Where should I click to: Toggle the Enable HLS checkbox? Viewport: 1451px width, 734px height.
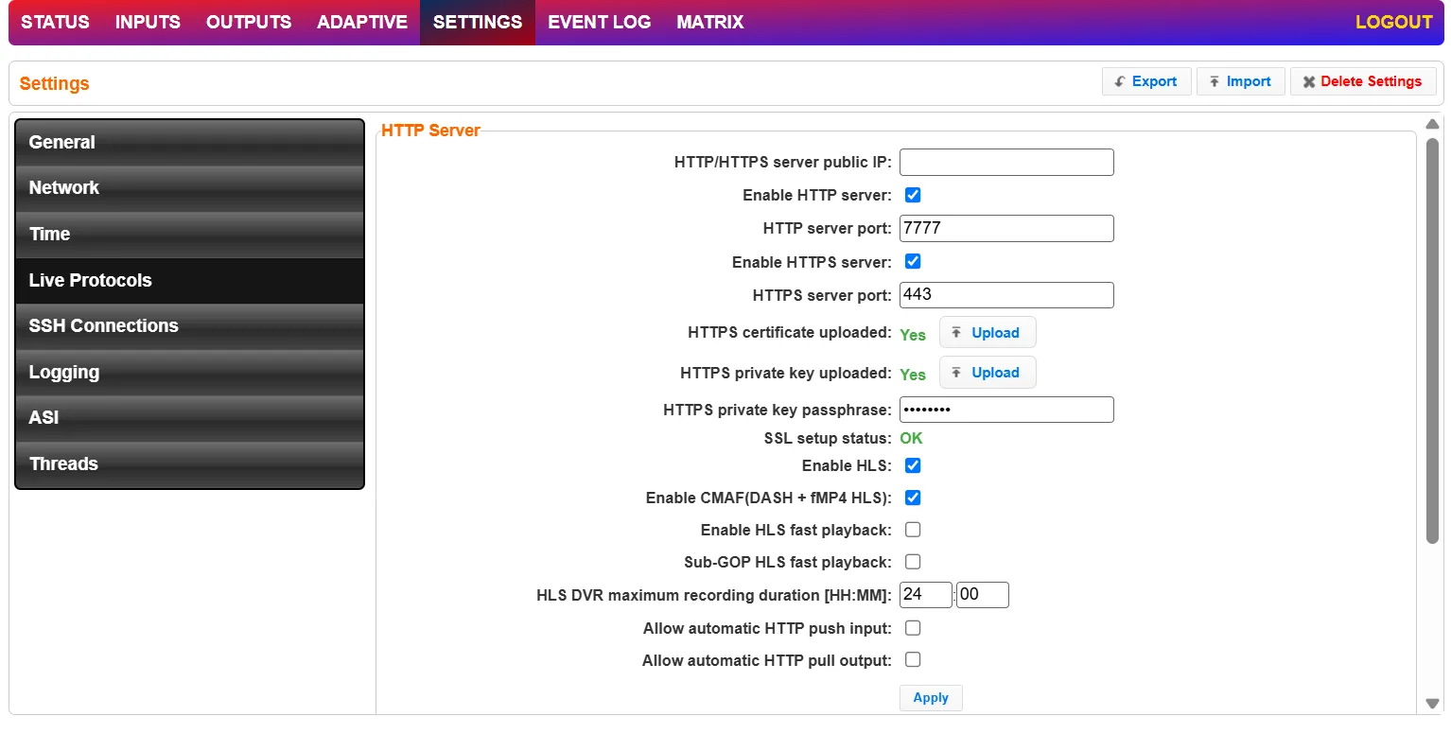click(x=913, y=465)
